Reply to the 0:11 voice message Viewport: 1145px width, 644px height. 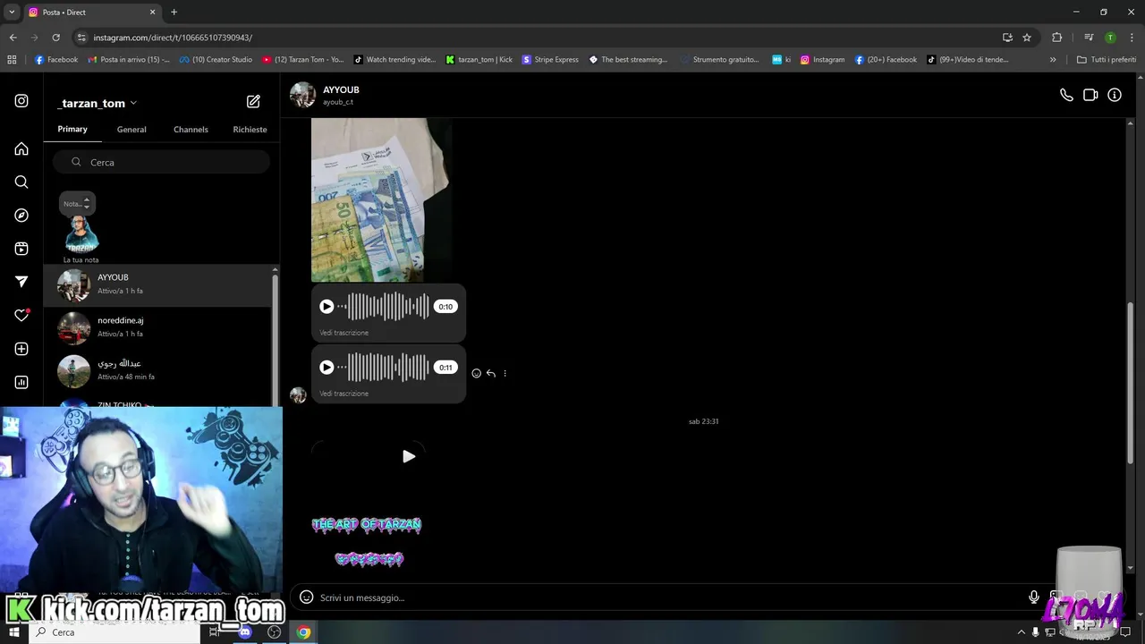pyautogui.click(x=490, y=373)
